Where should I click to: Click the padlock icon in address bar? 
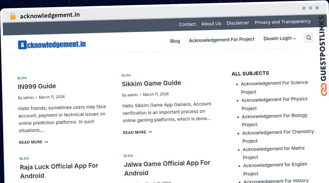click(13, 16)
